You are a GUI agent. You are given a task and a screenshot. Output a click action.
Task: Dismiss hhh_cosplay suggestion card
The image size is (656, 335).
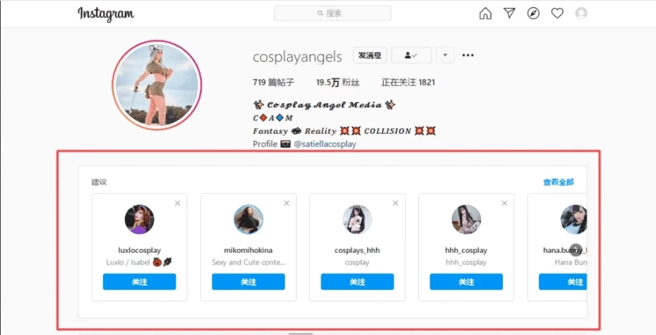[x=505, y=203]
